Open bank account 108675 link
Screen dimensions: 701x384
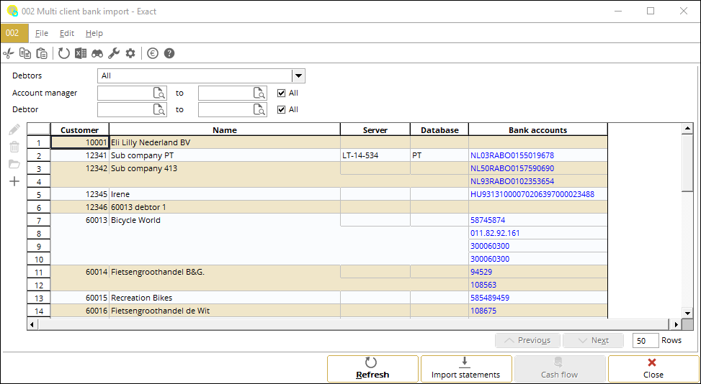[483, 311]
